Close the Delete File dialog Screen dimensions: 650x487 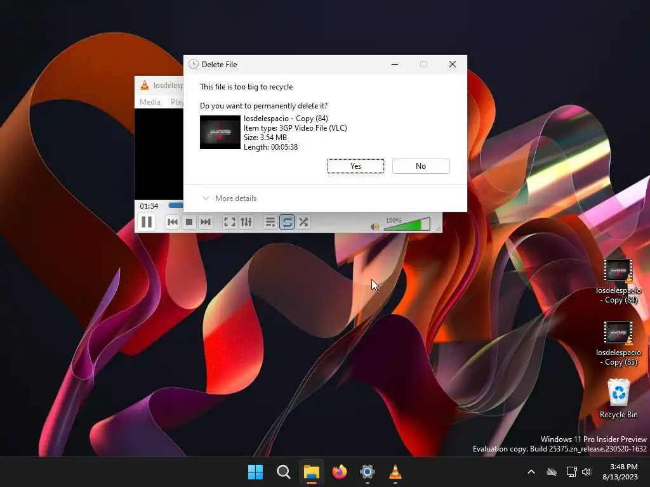[452, 64]
